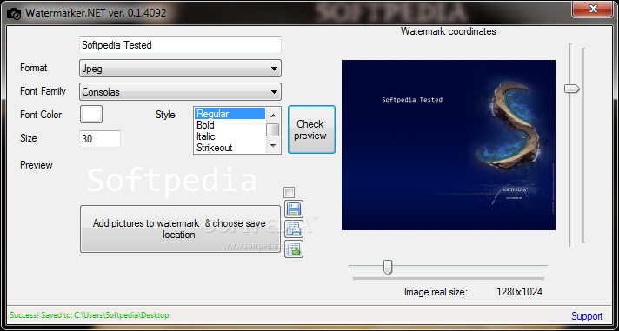Click Add pictures to watermark & choose save location
Screen dimensions: 619x331
180,228
